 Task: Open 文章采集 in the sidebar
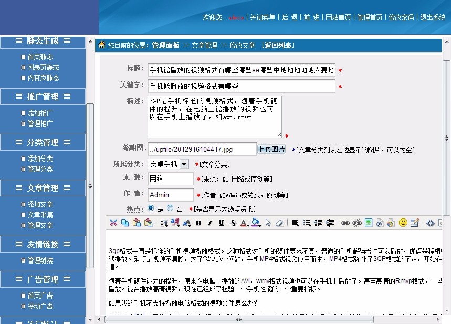tap(40, 215)
